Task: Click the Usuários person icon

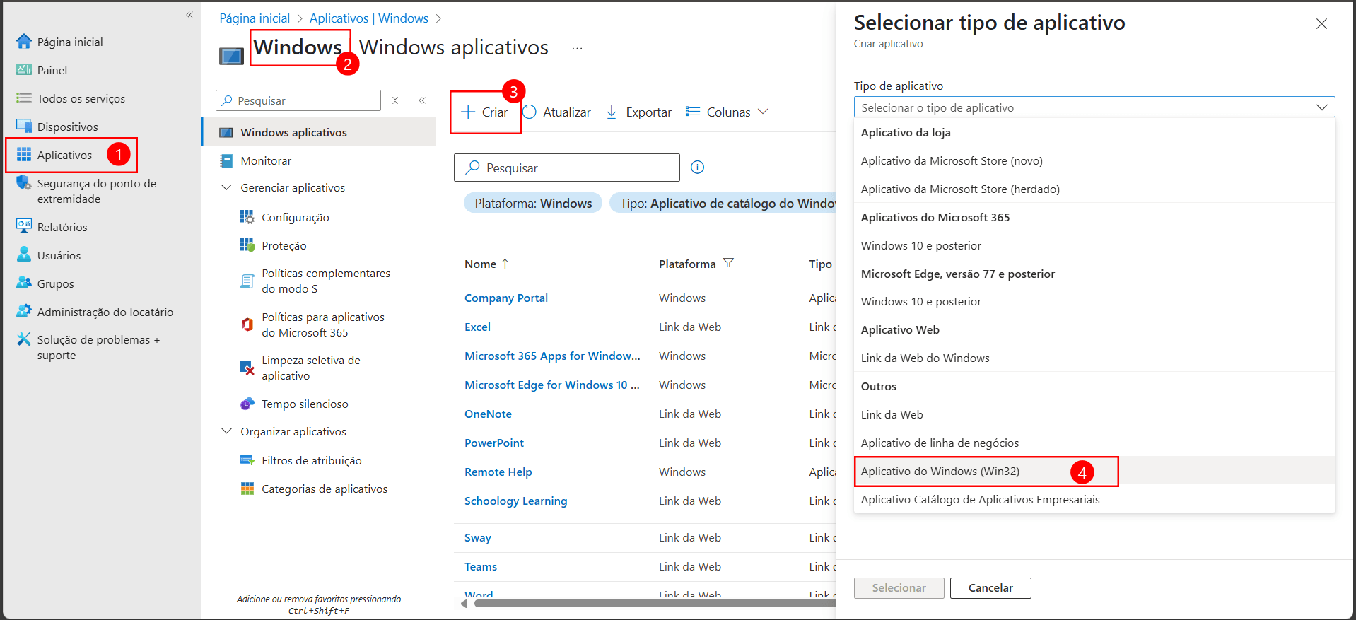Action: coord(24,255)
